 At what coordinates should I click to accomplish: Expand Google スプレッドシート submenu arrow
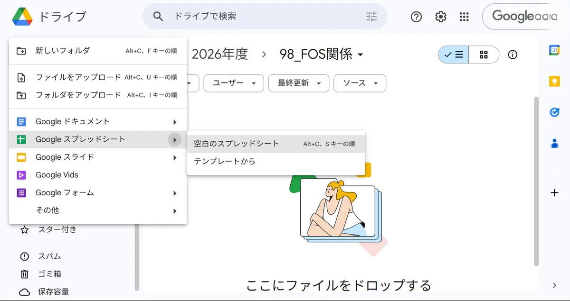click(x=175, y=139)
